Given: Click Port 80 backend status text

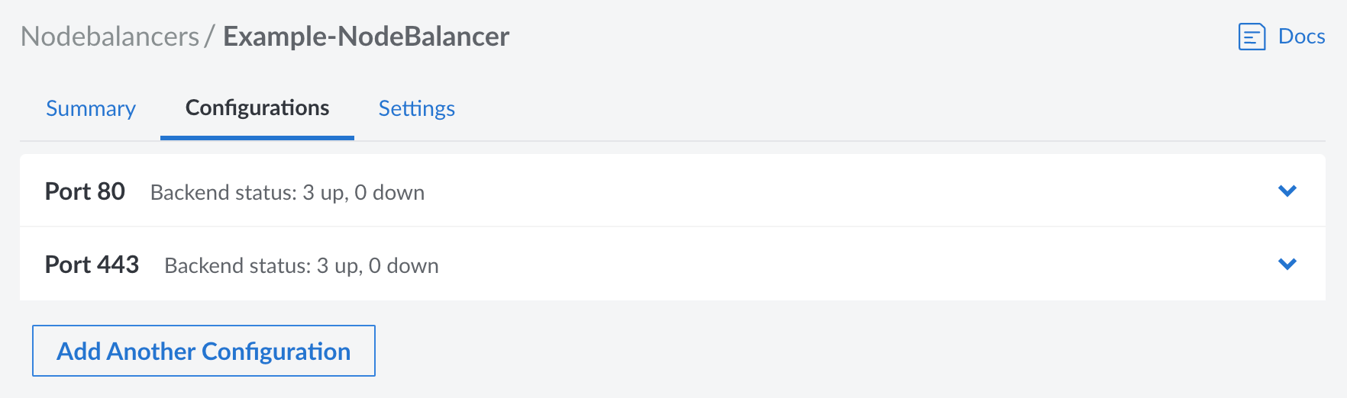Looking at the screenshot, I should (286, 192).
